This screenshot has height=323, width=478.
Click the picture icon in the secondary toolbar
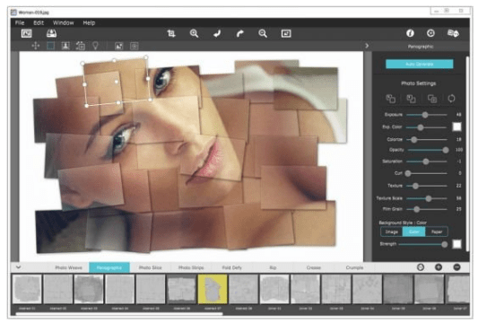point(118,46)
